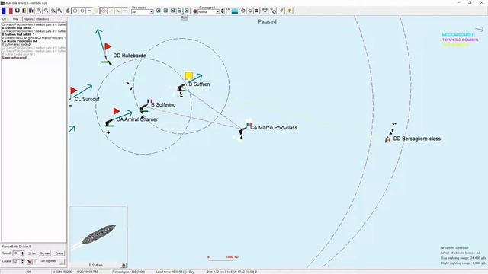488x274 pixels.
Task: Click the Cruise button in division panel
Action: 59,253
